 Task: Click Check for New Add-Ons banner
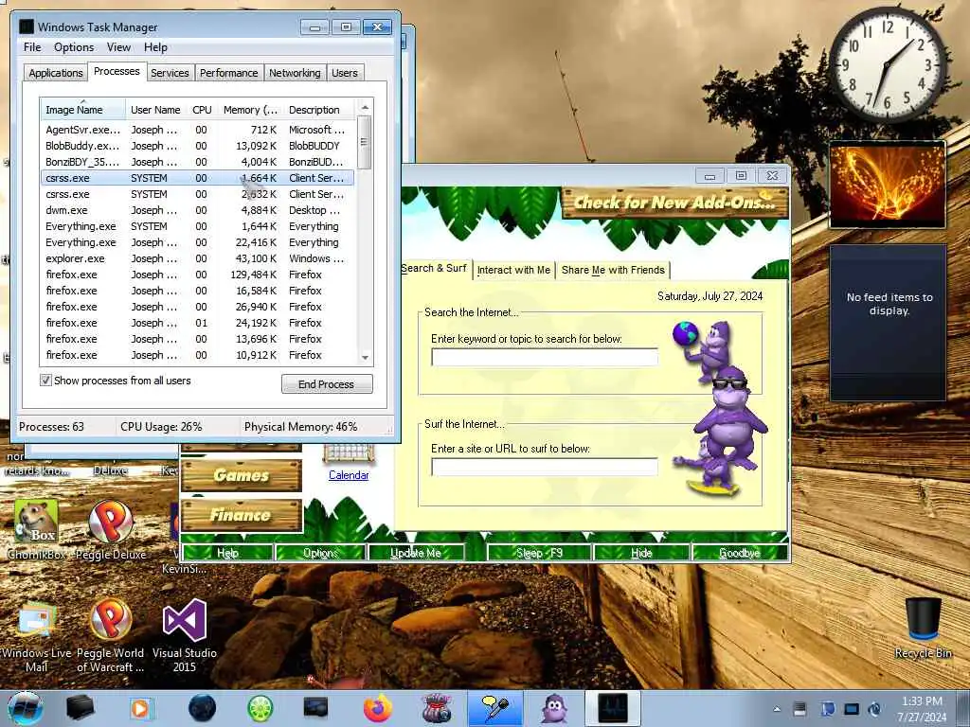(x=674, y=203)
